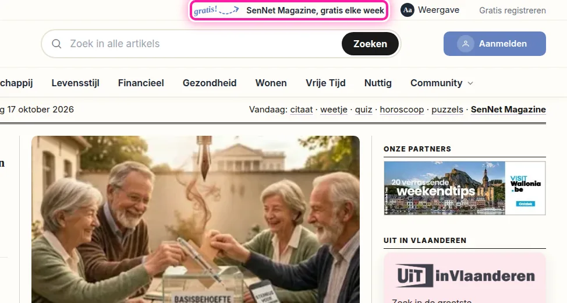Open the Wonen menu item

pyautogui.click(x=271, y=83)
